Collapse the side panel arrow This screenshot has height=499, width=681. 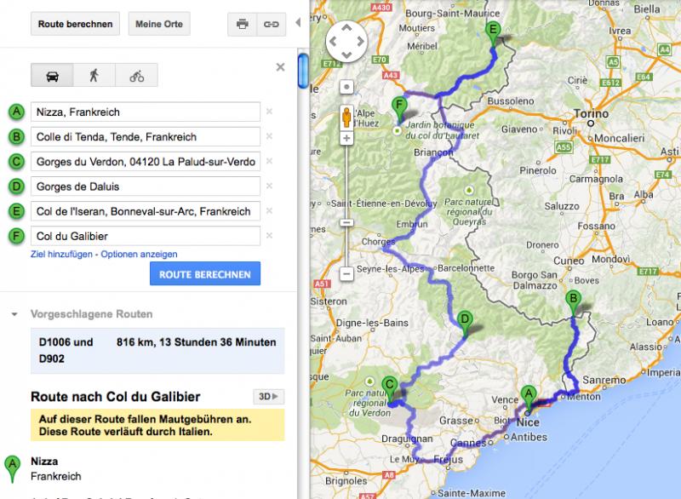tap(298, 23)
